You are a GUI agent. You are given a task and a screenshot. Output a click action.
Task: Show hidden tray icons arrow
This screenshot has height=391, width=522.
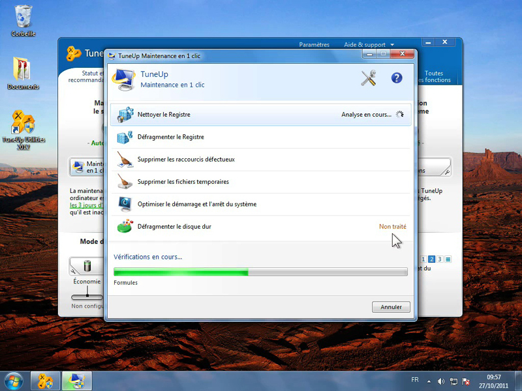coord(429,382)
